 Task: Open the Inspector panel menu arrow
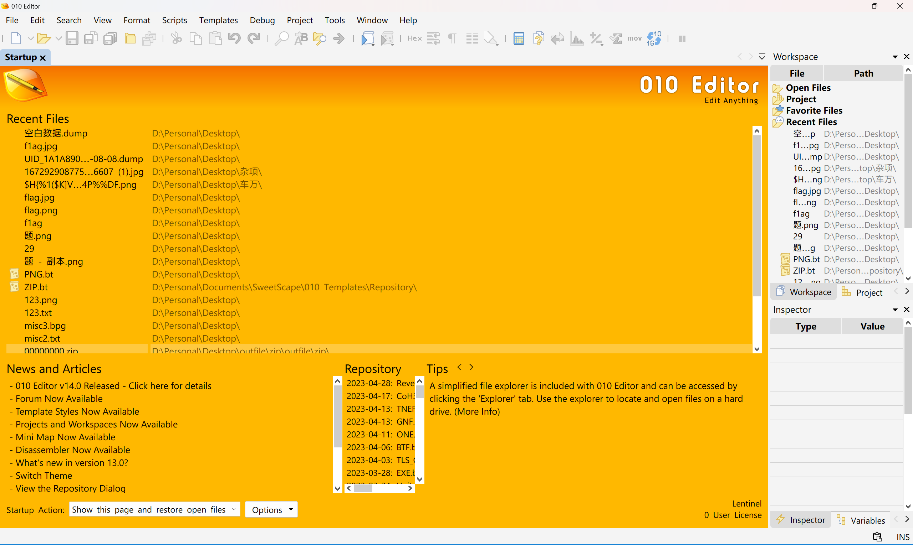pyautogui.click(x=895, y=310)
